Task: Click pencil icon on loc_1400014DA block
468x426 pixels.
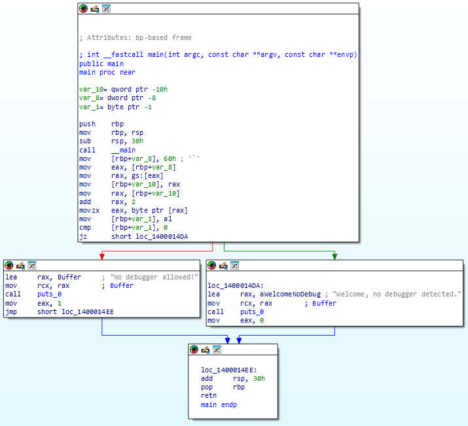Action: tap(223, 265)
